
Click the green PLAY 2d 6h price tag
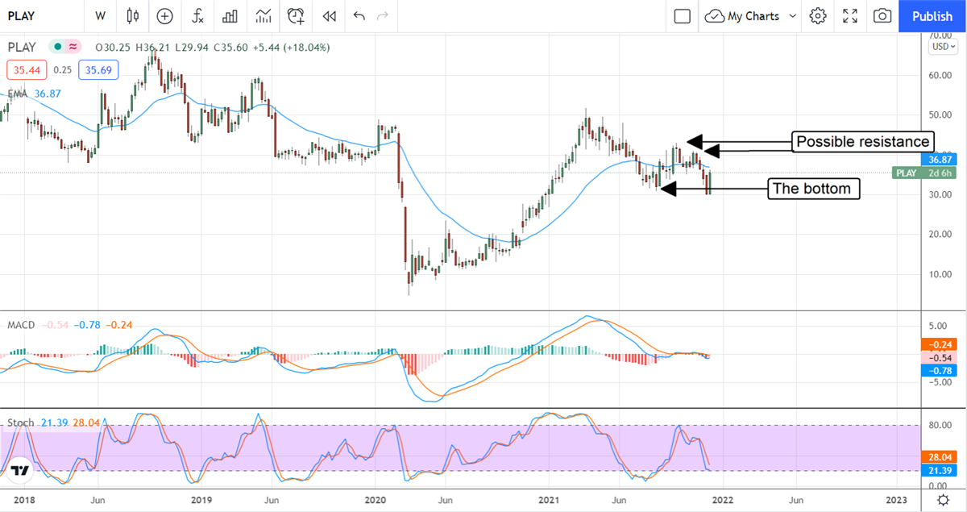[x=924, y=173]
